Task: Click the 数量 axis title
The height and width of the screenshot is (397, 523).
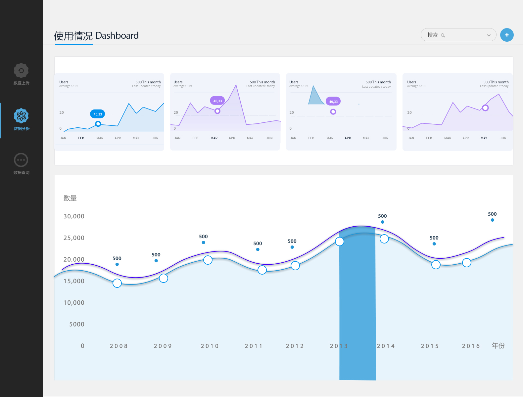Action: click(70, 198)
